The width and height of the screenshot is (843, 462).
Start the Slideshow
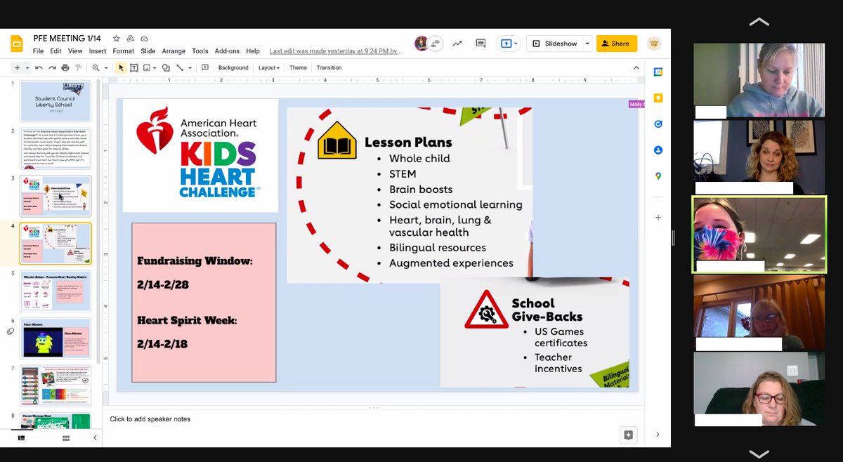click(554, 44)
